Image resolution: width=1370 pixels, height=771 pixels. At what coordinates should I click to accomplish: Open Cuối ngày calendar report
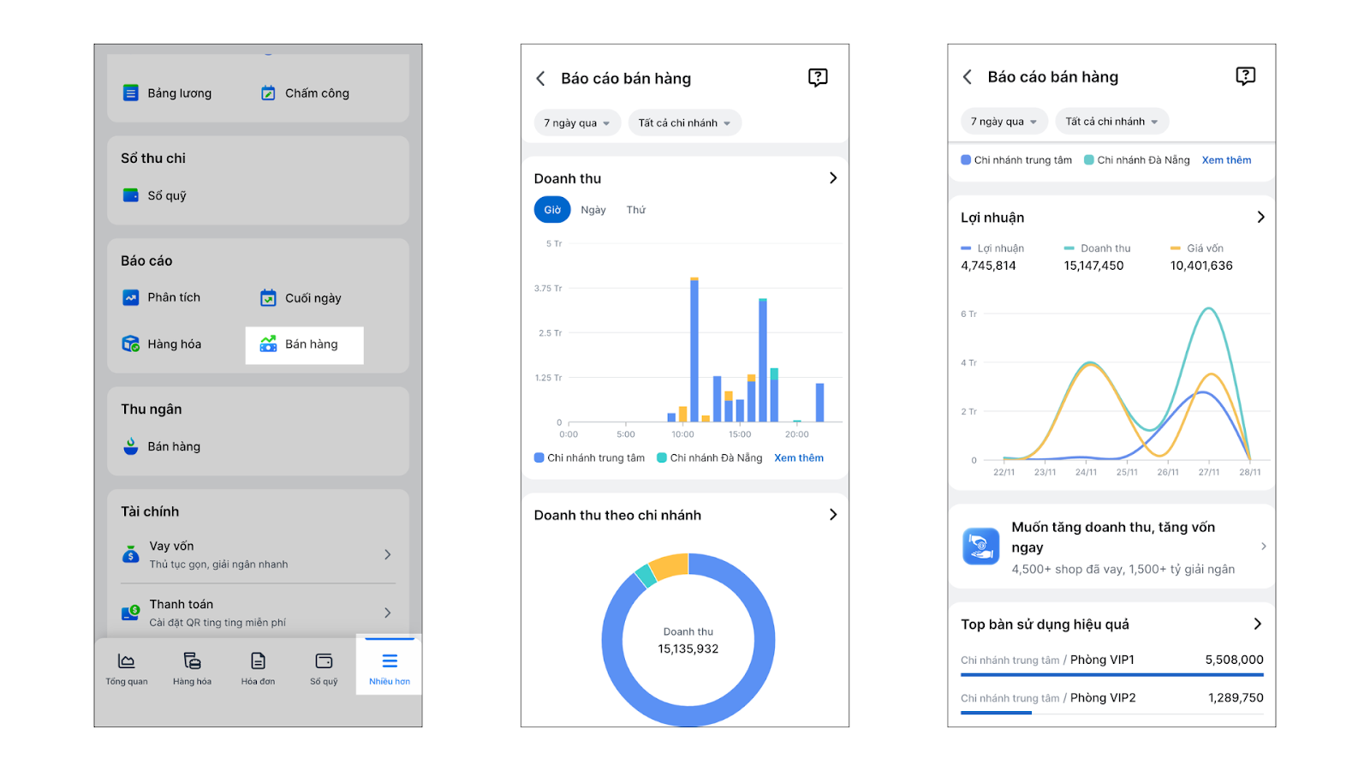(x=268, y=297)
